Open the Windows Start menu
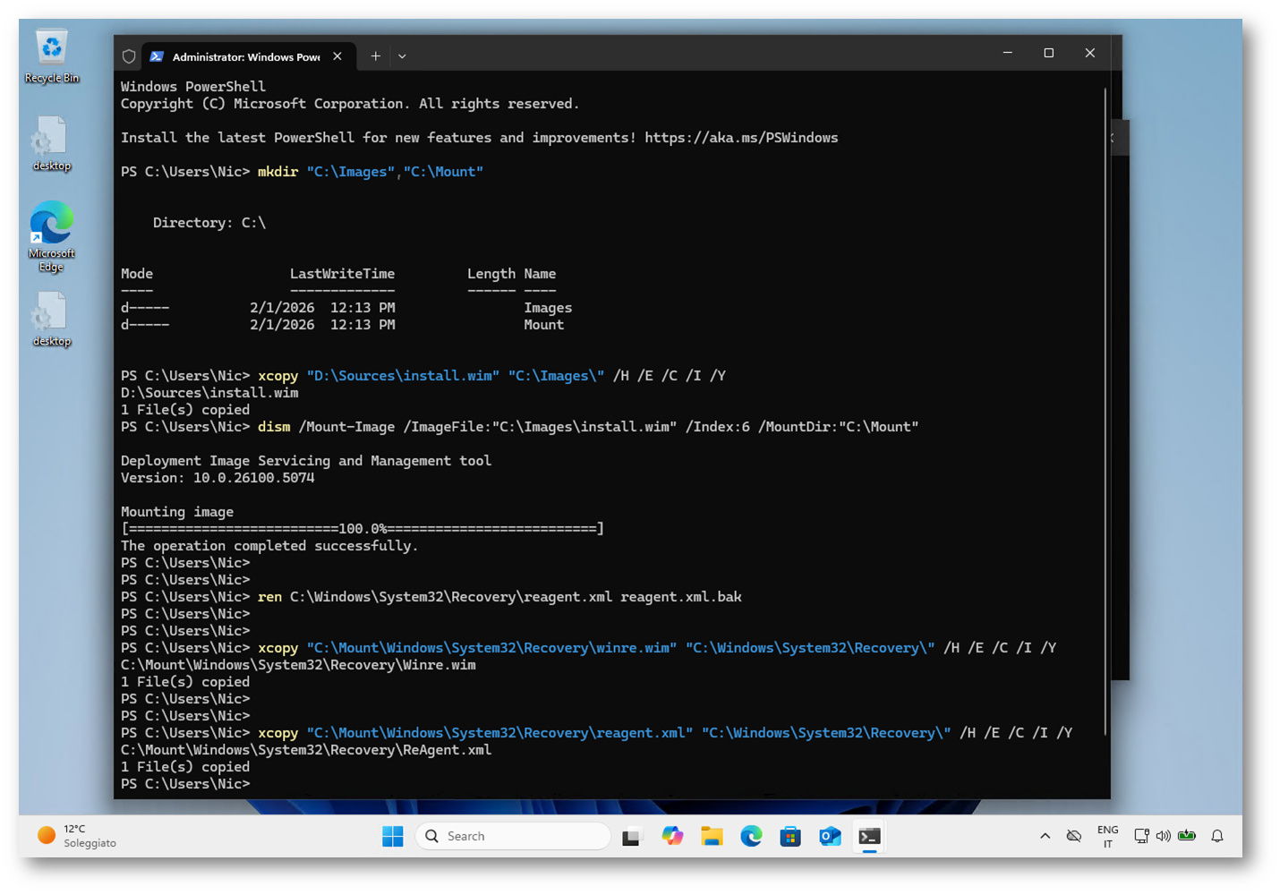Screen dimensions: 1280x895 (392, 836)
